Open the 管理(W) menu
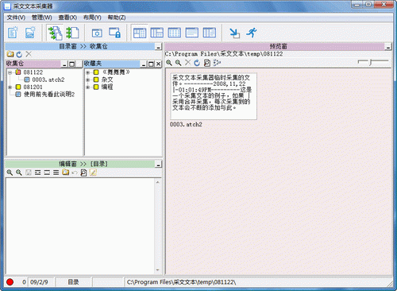Viewport: 397px width, 291px height. point(41,17)
